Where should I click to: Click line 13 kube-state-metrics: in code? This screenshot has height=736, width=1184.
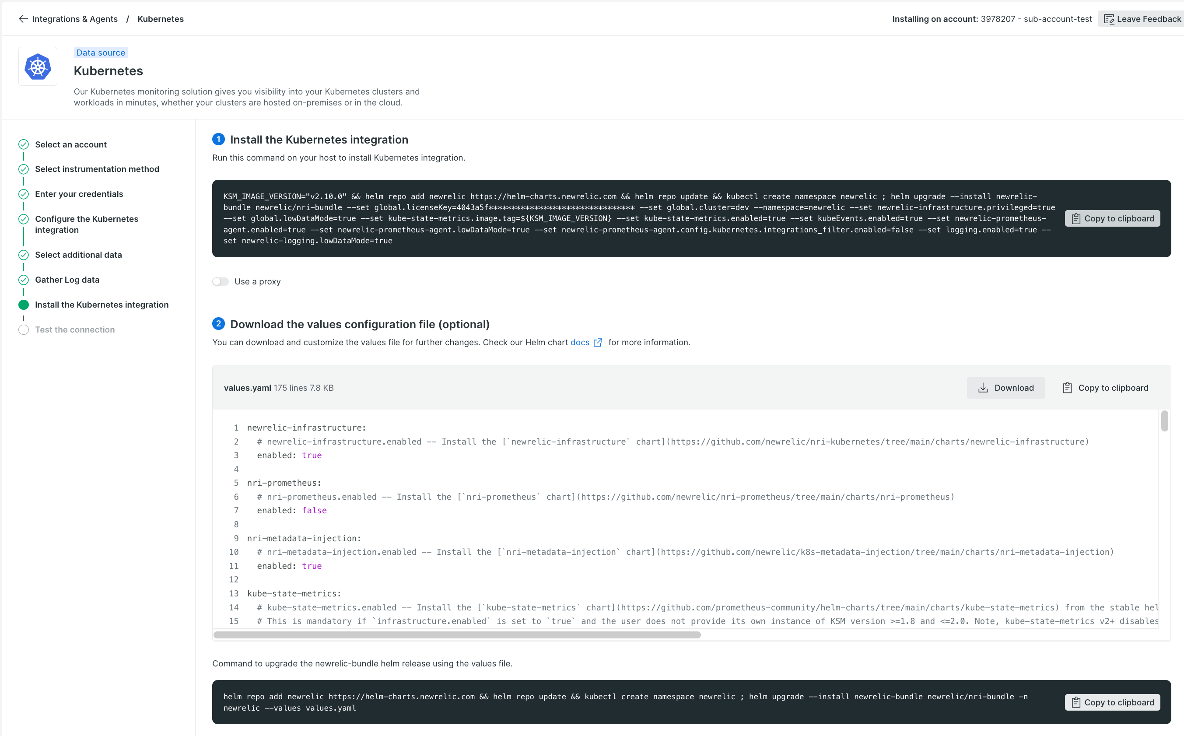tap(294, 593)
